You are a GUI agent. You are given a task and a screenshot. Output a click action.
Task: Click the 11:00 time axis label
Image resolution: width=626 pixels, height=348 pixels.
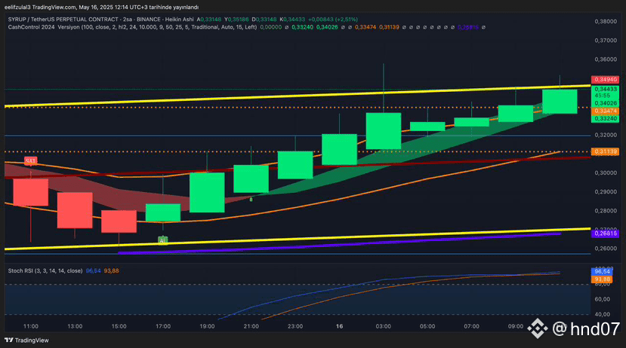click(31, 326)
